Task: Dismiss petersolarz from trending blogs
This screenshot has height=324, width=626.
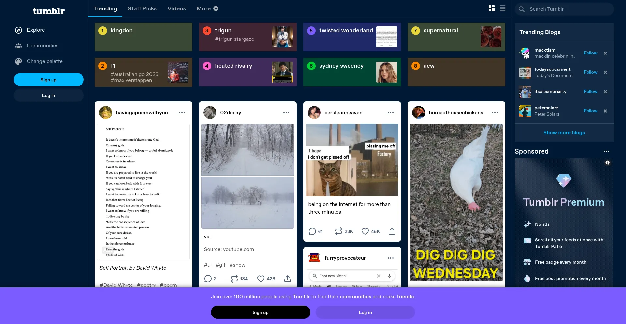Action: tap(605, 111)
